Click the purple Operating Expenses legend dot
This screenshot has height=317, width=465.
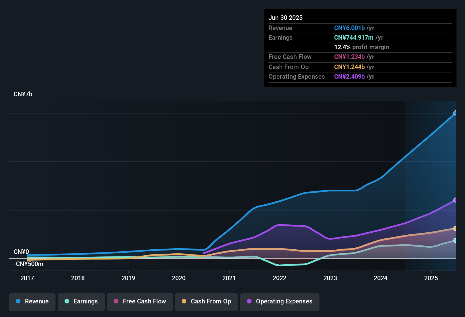pyautogui.click(x=249, y=301)
